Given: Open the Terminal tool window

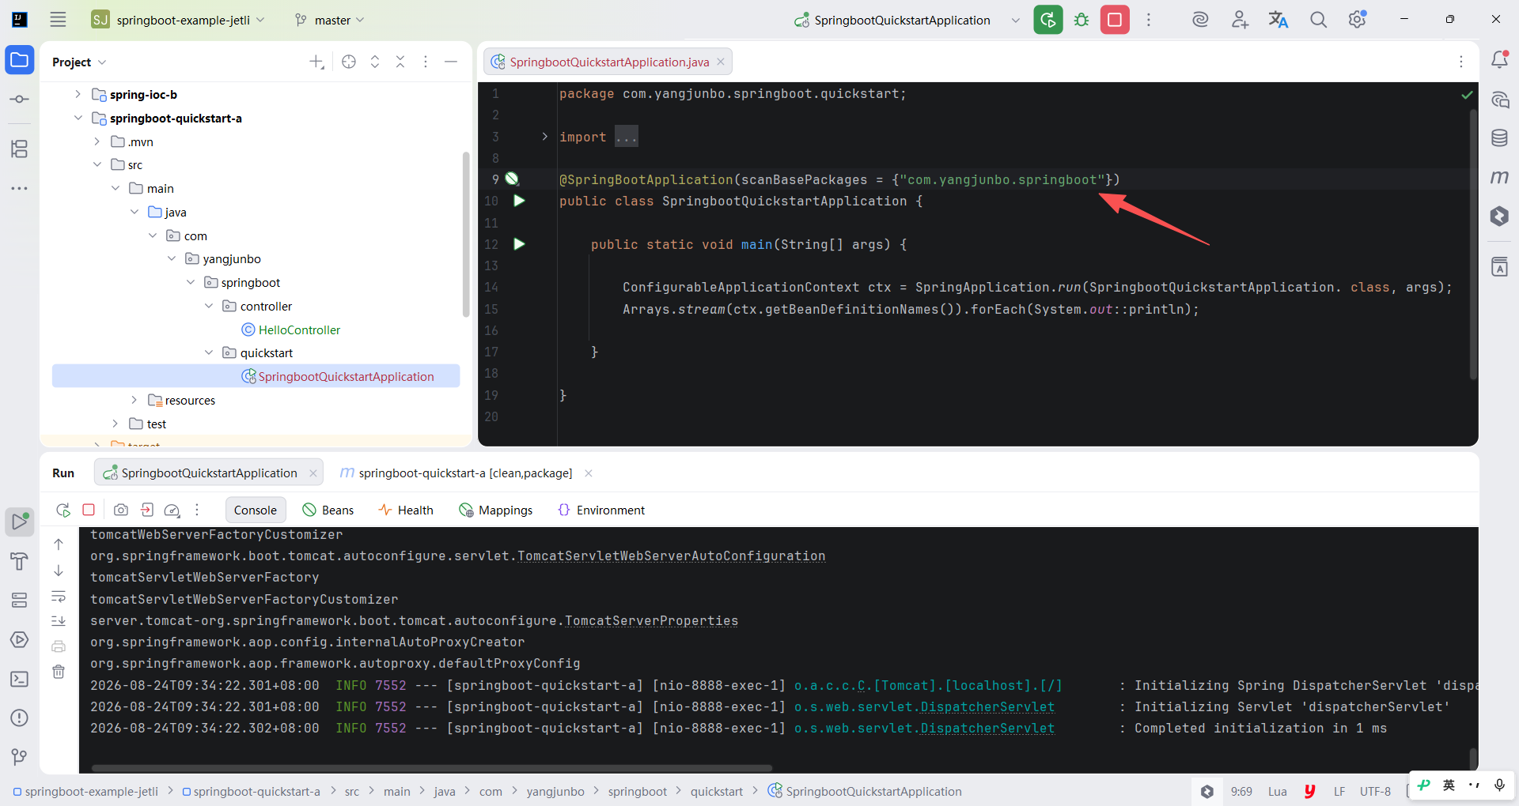Looking at the screenshot, I should (x=20, y=679).
